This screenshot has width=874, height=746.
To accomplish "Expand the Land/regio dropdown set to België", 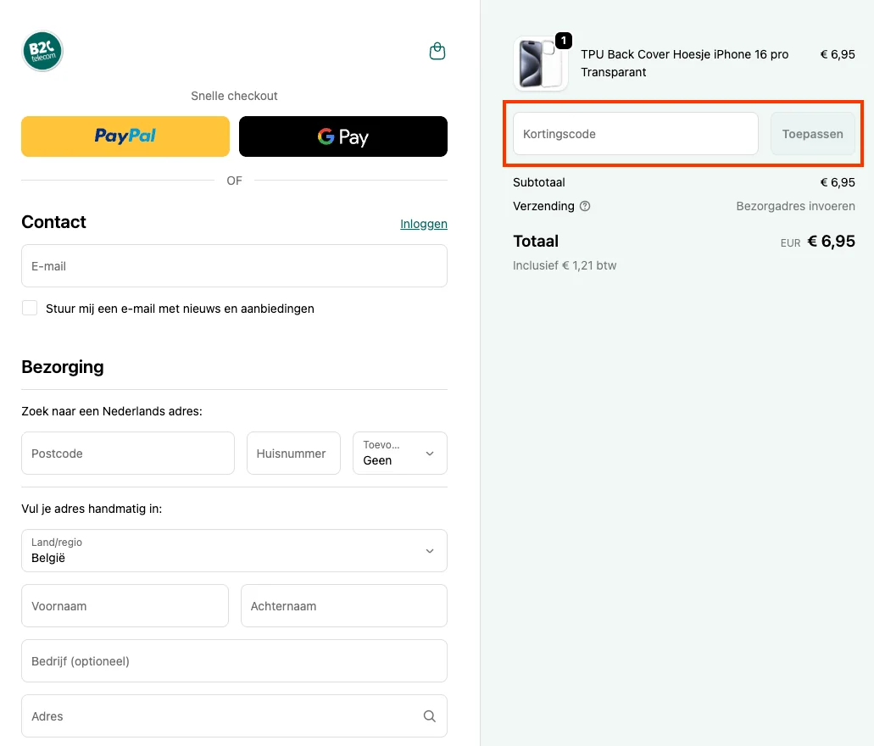I will (234, 551).
